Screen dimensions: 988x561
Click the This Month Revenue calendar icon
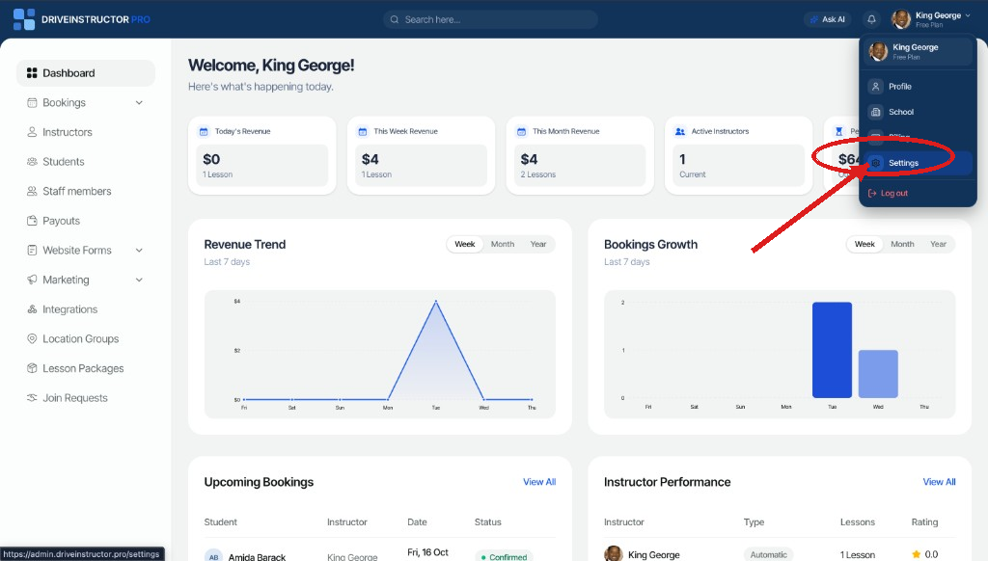(x=521, y=132)
